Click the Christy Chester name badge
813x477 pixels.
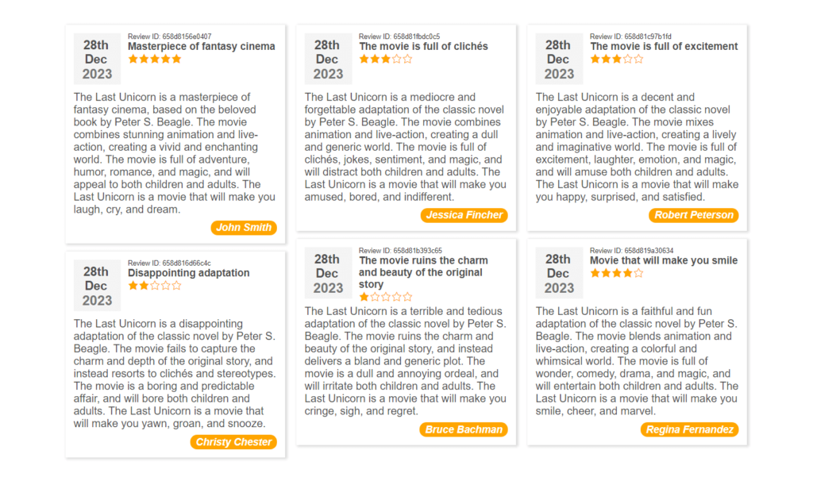[x=233, y=442]
